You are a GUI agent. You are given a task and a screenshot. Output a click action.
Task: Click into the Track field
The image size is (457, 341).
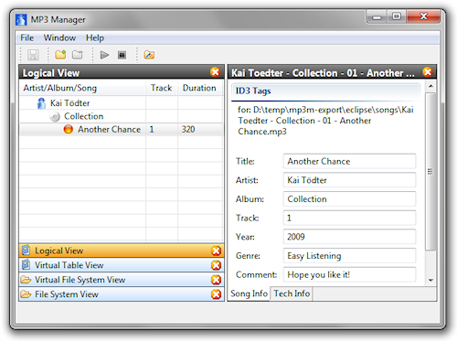coord(349,218)
